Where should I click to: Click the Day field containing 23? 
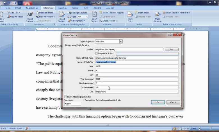point(137,75)
